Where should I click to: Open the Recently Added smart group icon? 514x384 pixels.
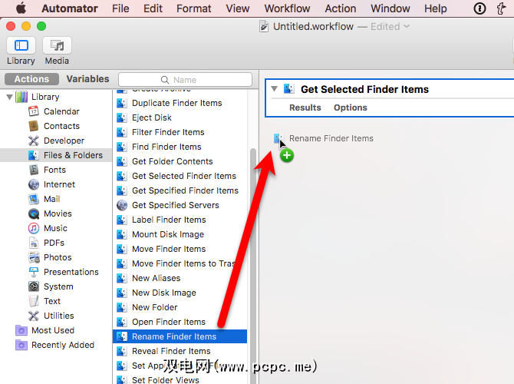(x=21, y=345)
